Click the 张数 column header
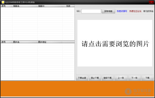 [68, 6]
